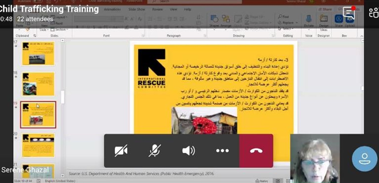
Task: Switch to the Slide Show ribbon tab
Action: [x=136, y=9]
